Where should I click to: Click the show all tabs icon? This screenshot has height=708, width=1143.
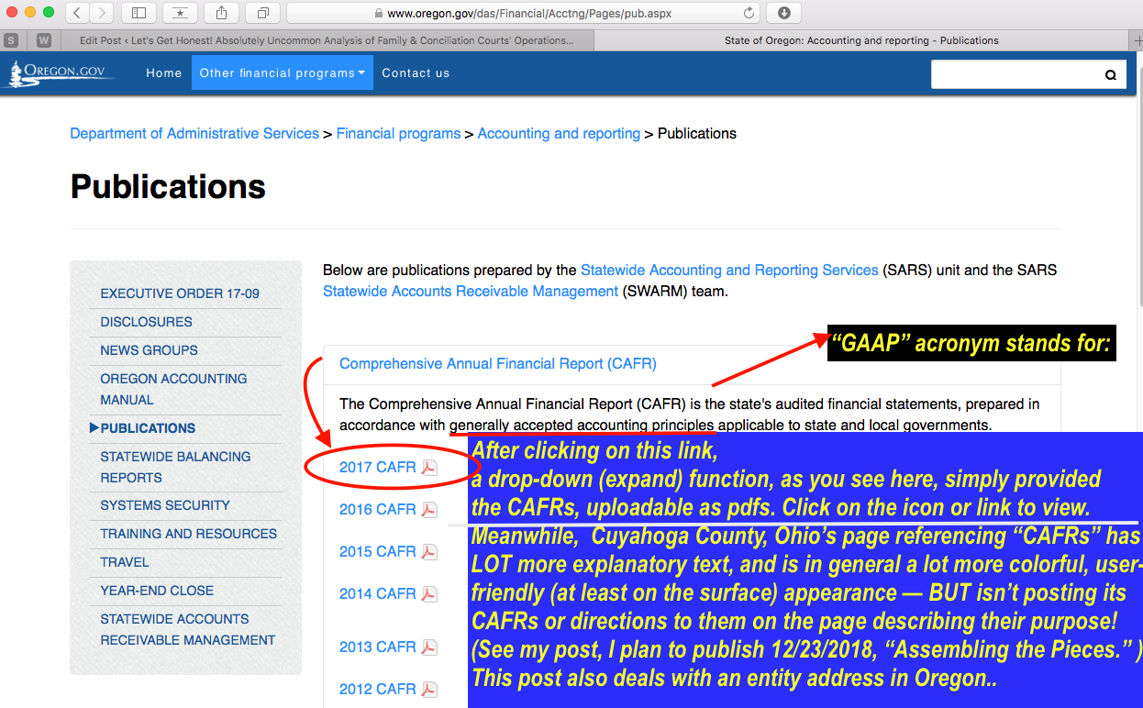click(x=262, y=13)
